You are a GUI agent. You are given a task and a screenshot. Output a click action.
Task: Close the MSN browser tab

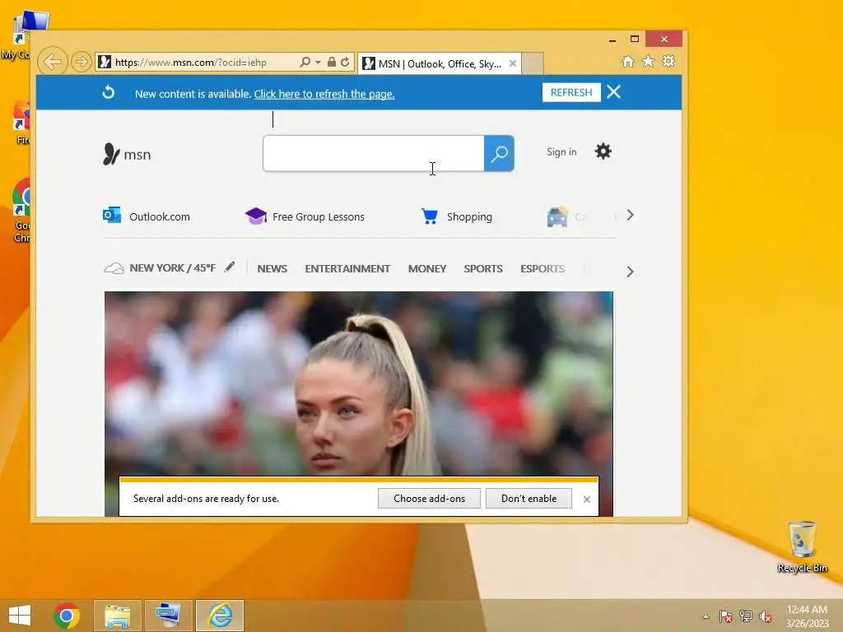point(513,63)
